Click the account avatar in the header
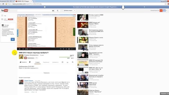Screen dimensions: 169x95 click(x=164, y=11)
